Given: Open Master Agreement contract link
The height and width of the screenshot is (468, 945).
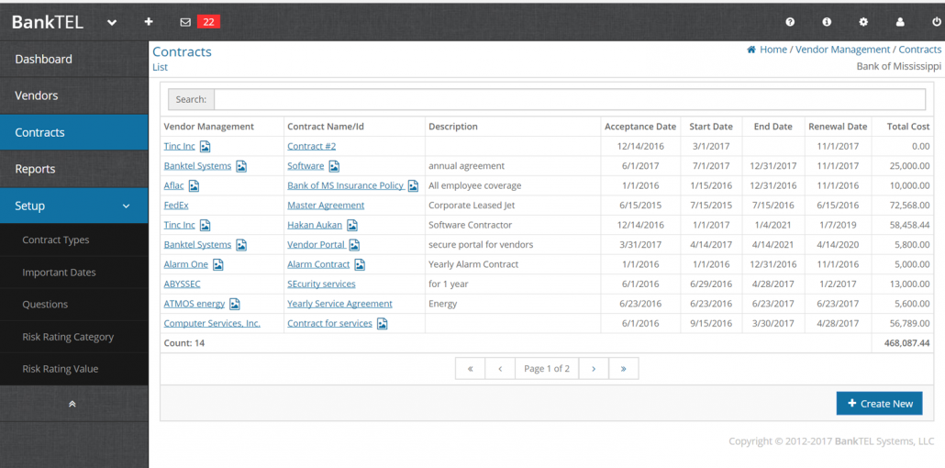Looking at the screenshot, I should pos(326,205).
